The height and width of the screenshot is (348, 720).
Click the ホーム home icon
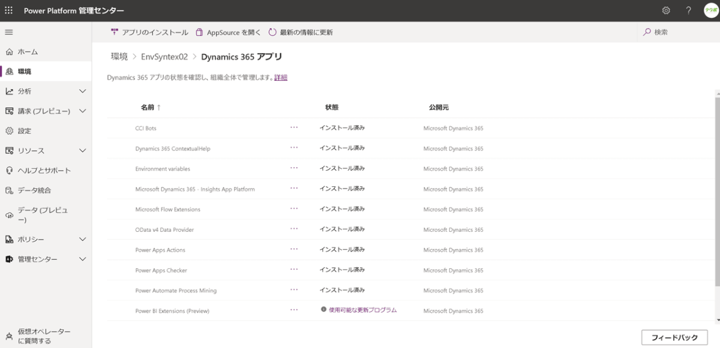9,52
